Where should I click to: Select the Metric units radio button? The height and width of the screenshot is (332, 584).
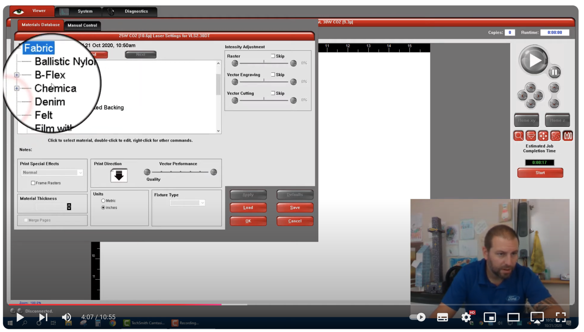103,201
